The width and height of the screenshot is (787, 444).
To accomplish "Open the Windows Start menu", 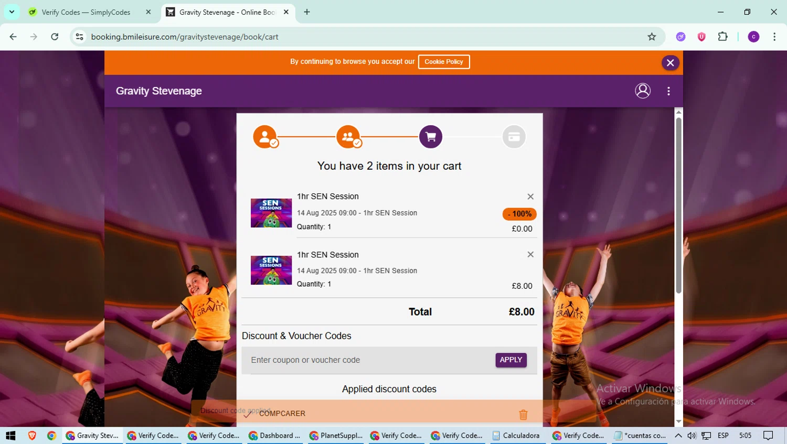I will click(x=10, y=436).
